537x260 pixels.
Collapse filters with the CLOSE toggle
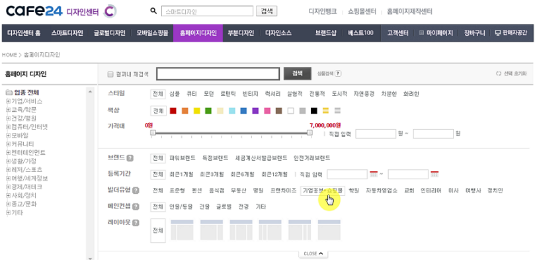pyautogui.click(x=313, y=254)
